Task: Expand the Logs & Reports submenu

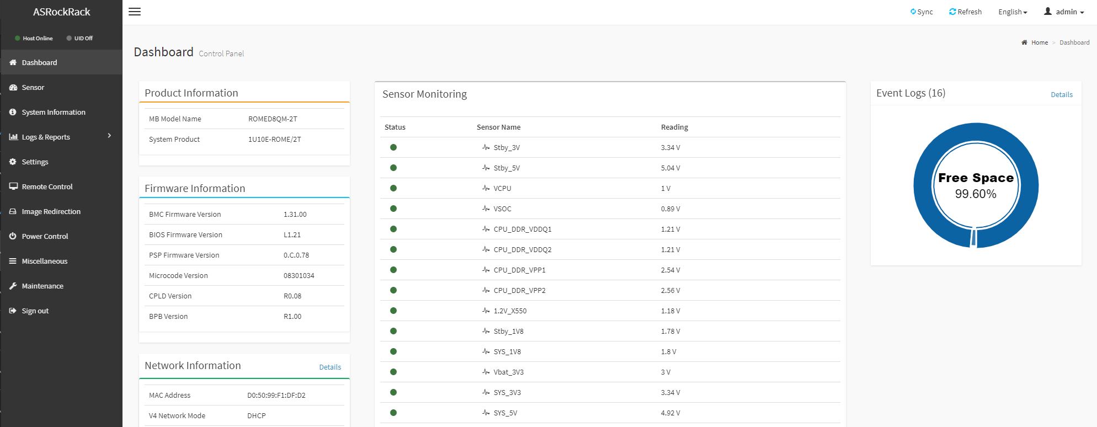Action: tap(109, 136)
